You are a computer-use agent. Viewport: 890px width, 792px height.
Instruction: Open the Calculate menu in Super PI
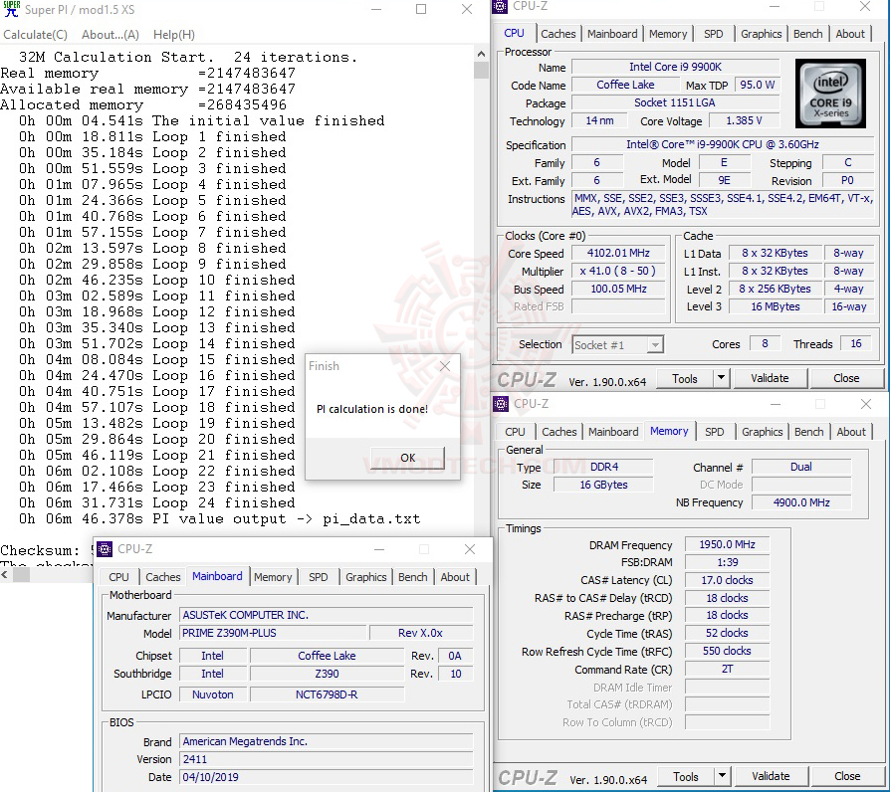point(35,34)
